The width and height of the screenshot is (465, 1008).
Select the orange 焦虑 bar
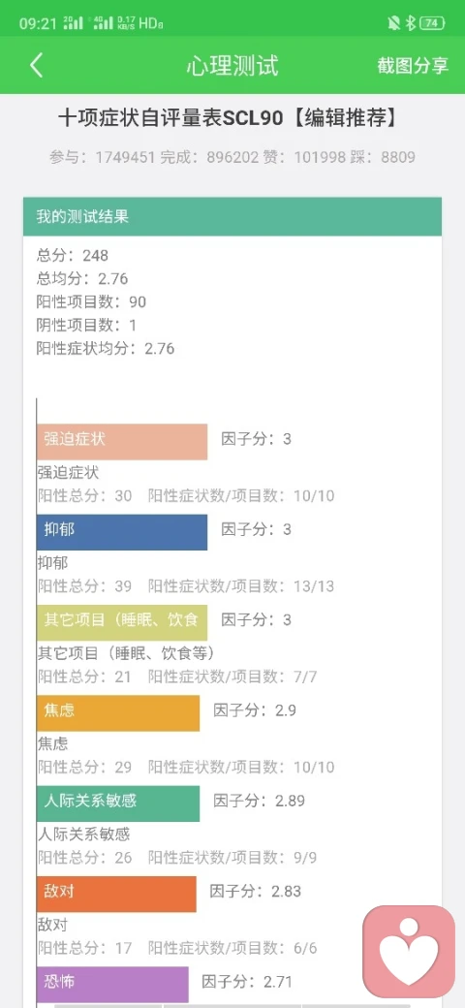tap(118, 713)
